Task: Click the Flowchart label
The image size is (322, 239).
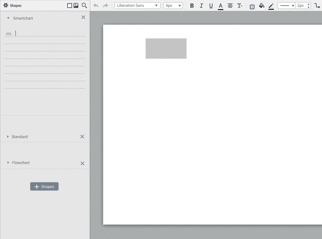Action: coord(21,163)
